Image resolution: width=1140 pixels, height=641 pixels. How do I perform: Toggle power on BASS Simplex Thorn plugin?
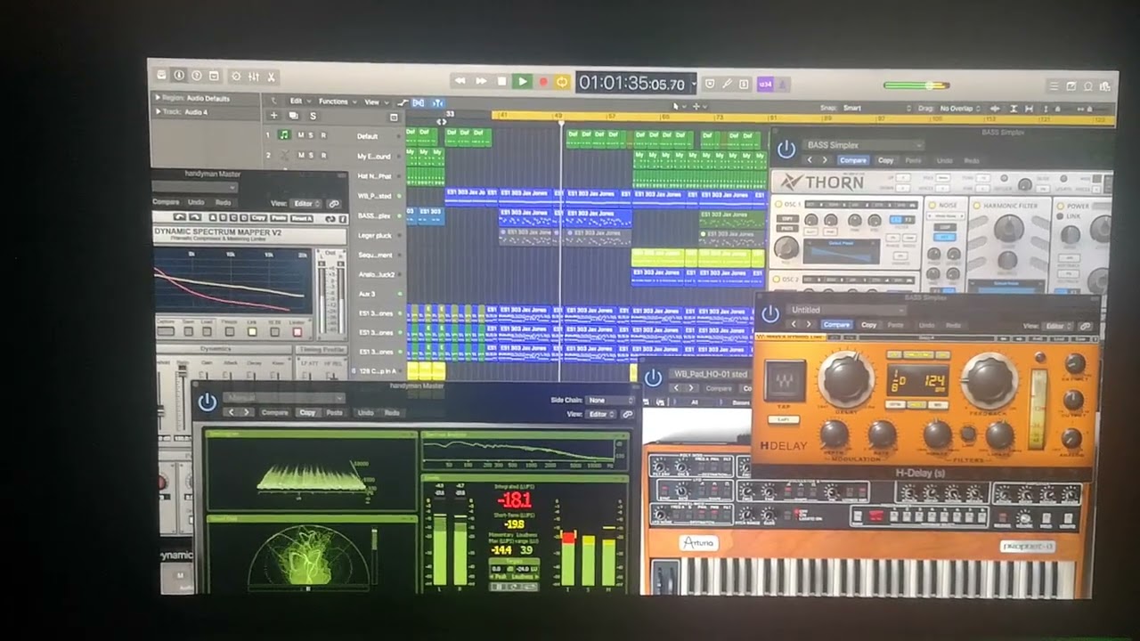[786, 149]
